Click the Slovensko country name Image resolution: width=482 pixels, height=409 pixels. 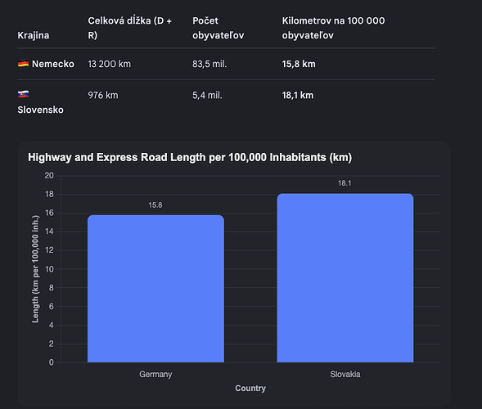pyautogui.click(x=41, y=110)
